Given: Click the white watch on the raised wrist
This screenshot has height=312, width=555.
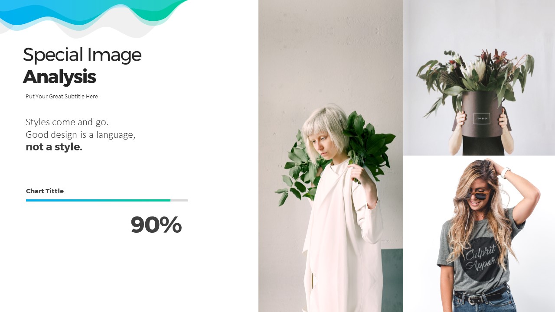Looking at the screenshot, I should 506,172.
